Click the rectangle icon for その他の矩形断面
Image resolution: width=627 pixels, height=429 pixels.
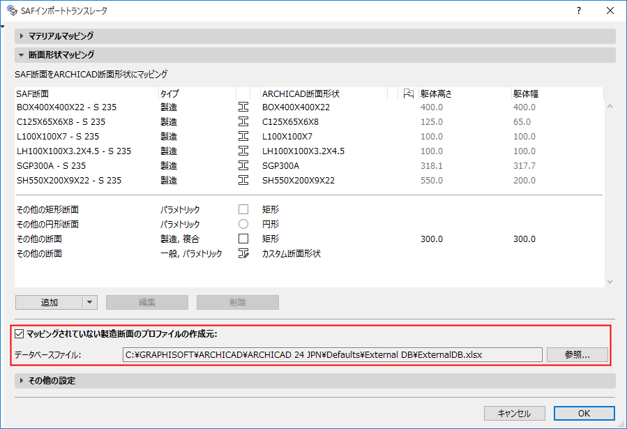[x=243, y=209]
